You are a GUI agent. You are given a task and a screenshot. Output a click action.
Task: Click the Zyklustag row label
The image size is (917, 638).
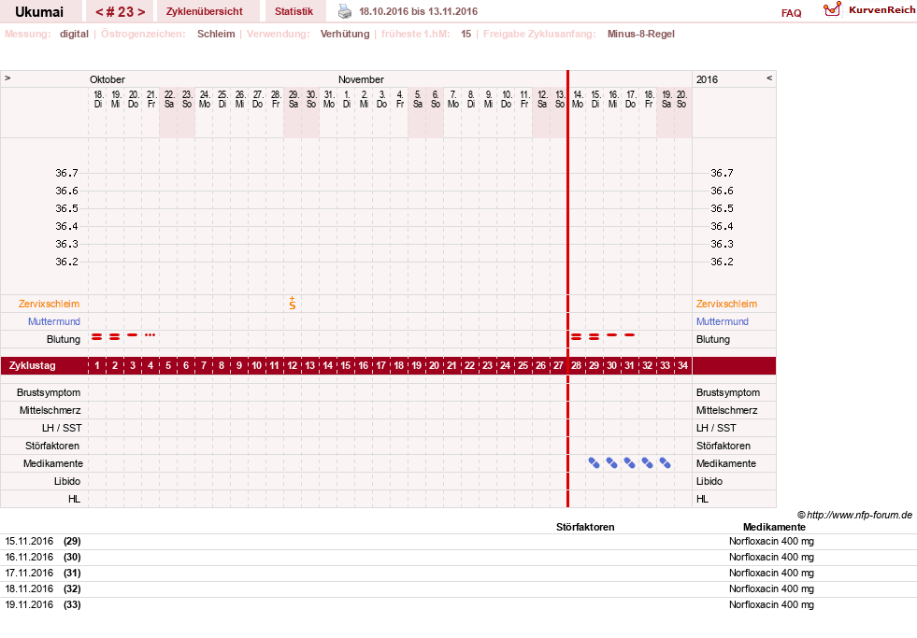pos(33,365)
